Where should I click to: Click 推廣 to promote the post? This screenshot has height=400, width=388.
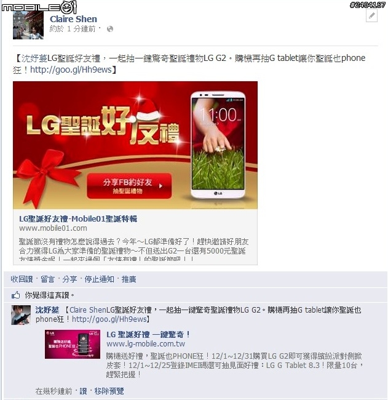[x=129, y=279]
